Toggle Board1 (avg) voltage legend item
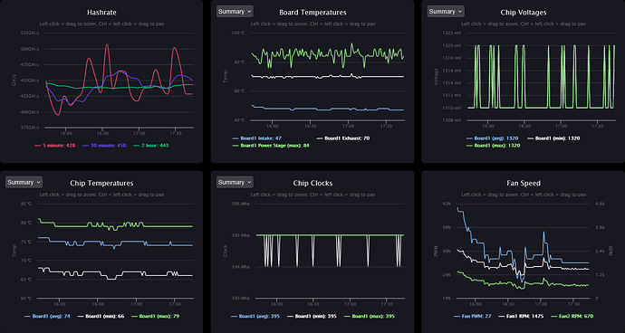Viewport: 625px width, 333px height. coord(492,138)
